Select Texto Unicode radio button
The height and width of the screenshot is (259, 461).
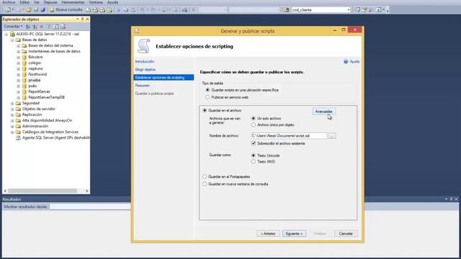click(254, 155)
